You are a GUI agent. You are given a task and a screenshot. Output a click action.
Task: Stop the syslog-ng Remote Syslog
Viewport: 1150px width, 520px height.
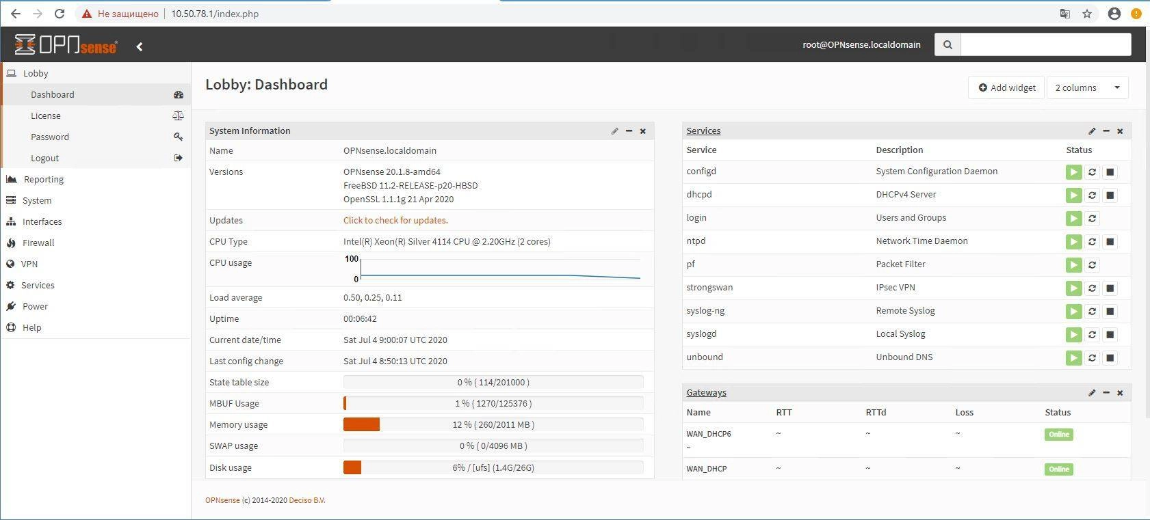pyautogui.click(x=1110, y=312)
